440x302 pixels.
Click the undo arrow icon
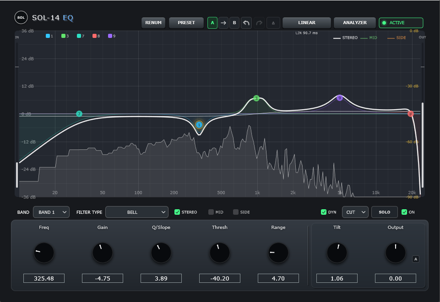(246, 23)
